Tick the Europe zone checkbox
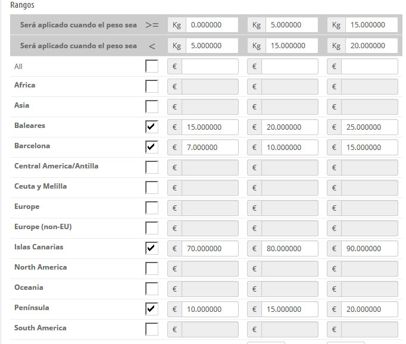Screen dimensions: 406x344 (x=152, y=208)
